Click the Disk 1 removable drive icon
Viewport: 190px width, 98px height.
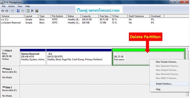(4, 69)
